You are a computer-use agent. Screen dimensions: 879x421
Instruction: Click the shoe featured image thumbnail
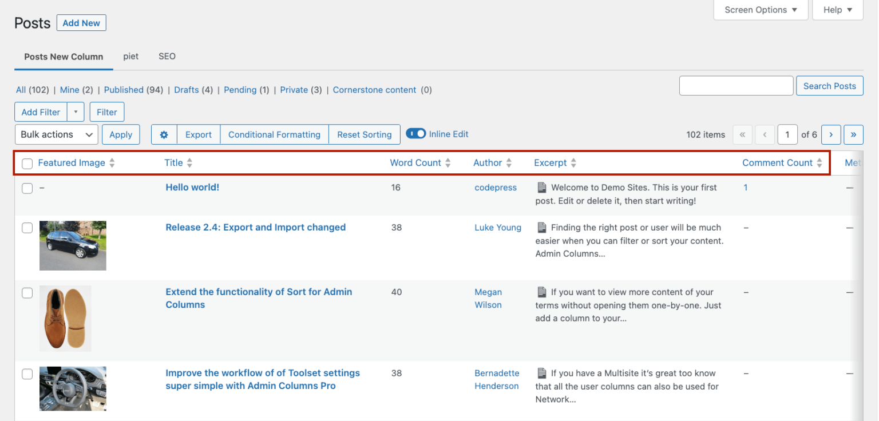click(x=65, y=318)
